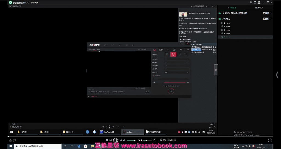Click the red round record button in Action! window
281x149 pixels.
(171, 91)
